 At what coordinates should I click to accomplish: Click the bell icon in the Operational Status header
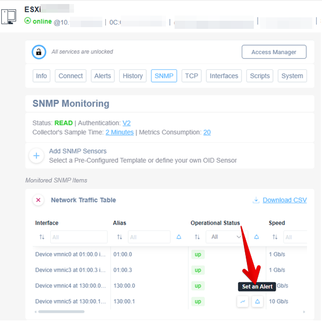[x=257, y=237]
